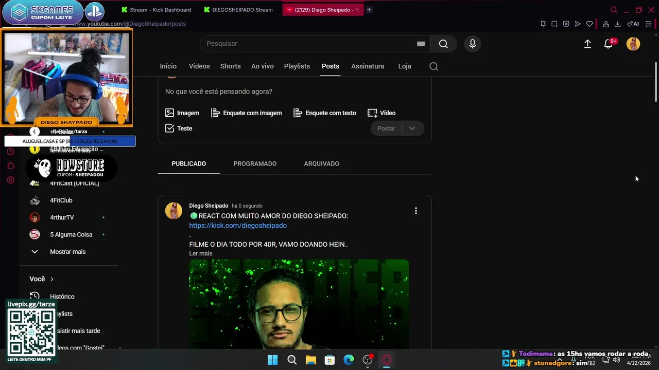Screen dimensions: 659x370
Task: Open the browser downloads icon
Action: (617, 24)
